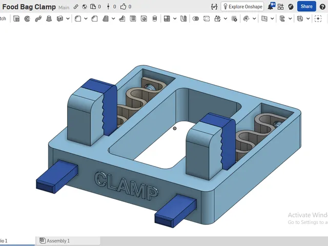Click the Food Bag Clamp document title

pyautogui.click(x=29, y=7)
